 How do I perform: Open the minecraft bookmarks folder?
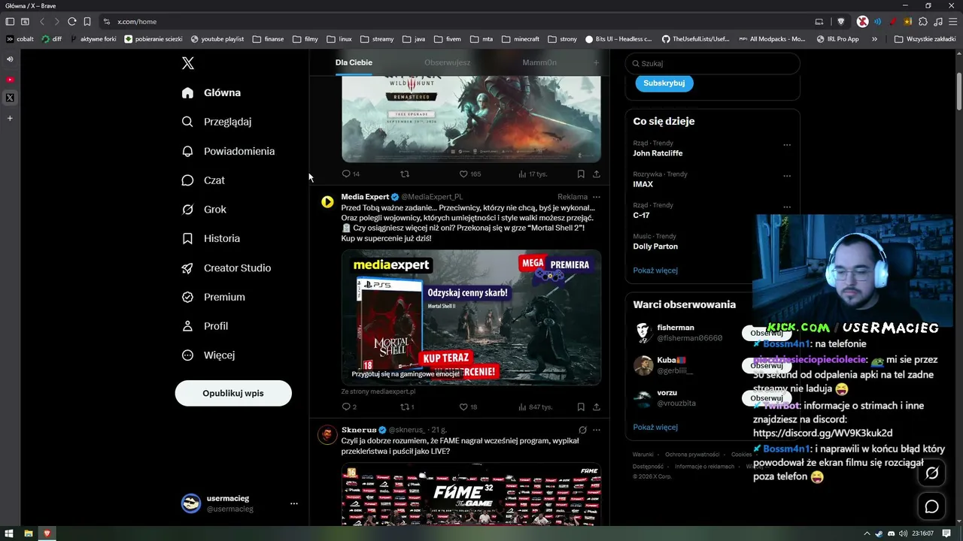[x=521, y=39]
